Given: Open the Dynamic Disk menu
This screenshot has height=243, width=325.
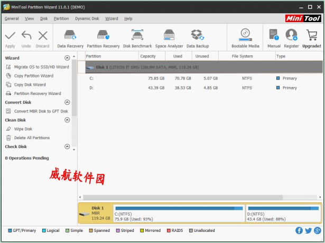Looking at the screenshot, I should 87,18.
